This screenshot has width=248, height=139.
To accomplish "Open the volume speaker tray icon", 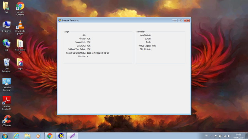I will (229, 136).
